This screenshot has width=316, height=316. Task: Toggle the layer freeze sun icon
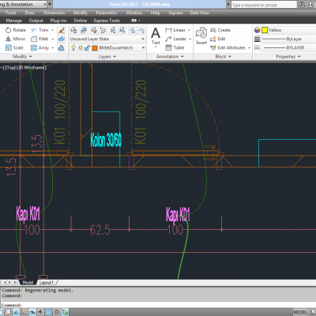(x=81, y=47)
